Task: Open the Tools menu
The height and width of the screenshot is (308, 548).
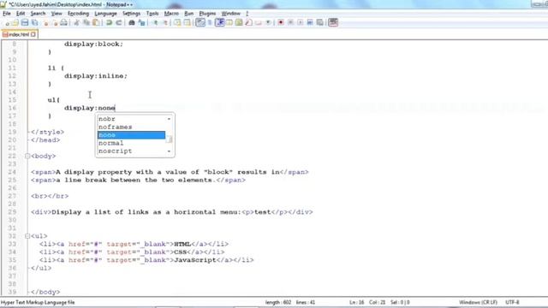Action: (152, 14)
